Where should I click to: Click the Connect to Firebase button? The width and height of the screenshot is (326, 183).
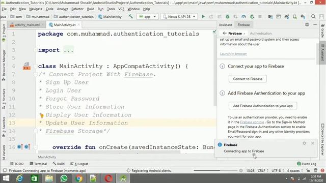tap(248, 79)
